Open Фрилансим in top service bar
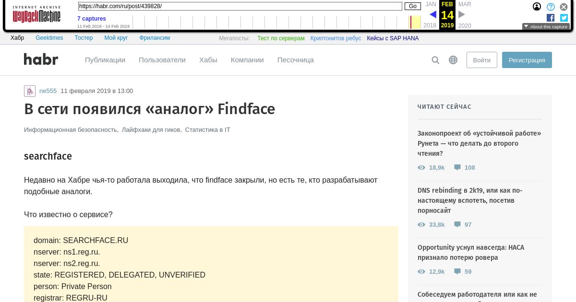 (155, 38)
